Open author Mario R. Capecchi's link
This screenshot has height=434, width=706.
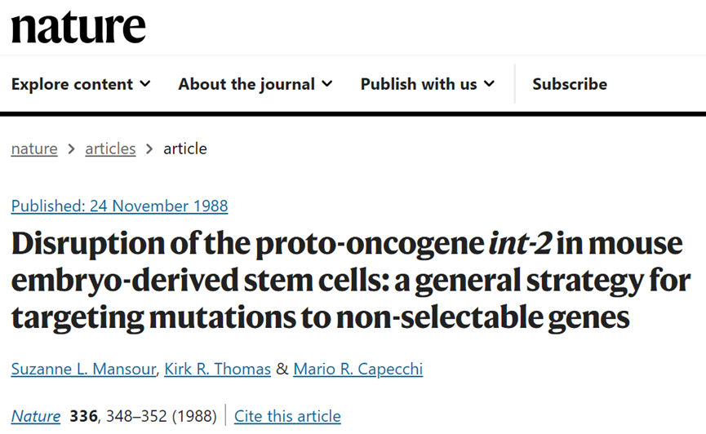(x=358, y=370)
